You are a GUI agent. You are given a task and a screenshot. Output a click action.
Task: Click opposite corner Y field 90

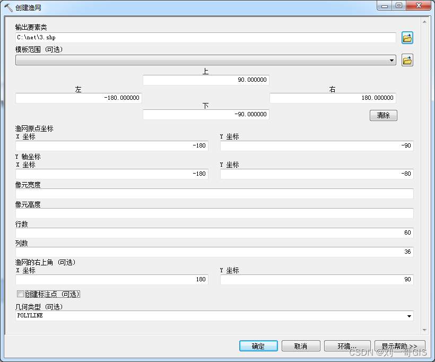(317, 280)
